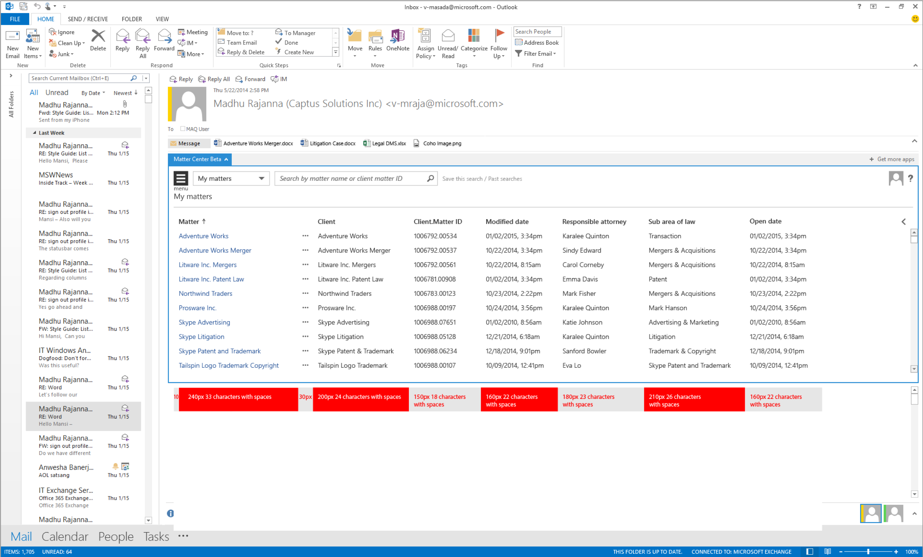
Task: Click the Search People field
Action: 537,32
